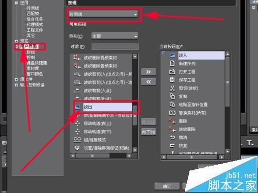Image resolution: width=258 pixels, height=193 pixels.
Task: Click the 向上(U) move up button
Action: pos(149,122)
